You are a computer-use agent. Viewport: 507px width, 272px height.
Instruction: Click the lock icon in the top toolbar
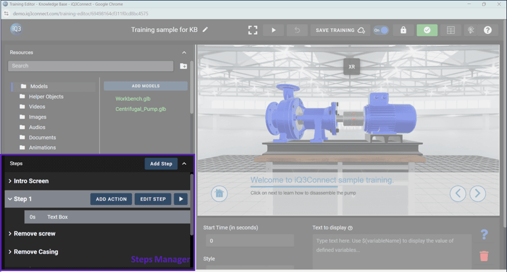tap(403, 30)
